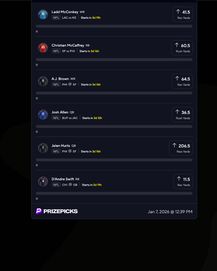Open the A.J. Brown player name
Viewport: 217px width, 271px height.
[60, 79]
